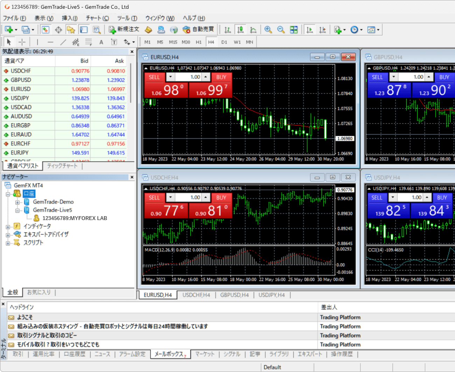Open the periods clock icon

click(x=354, y=30)
